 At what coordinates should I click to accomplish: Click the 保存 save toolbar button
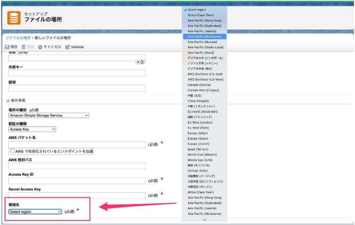11,47
